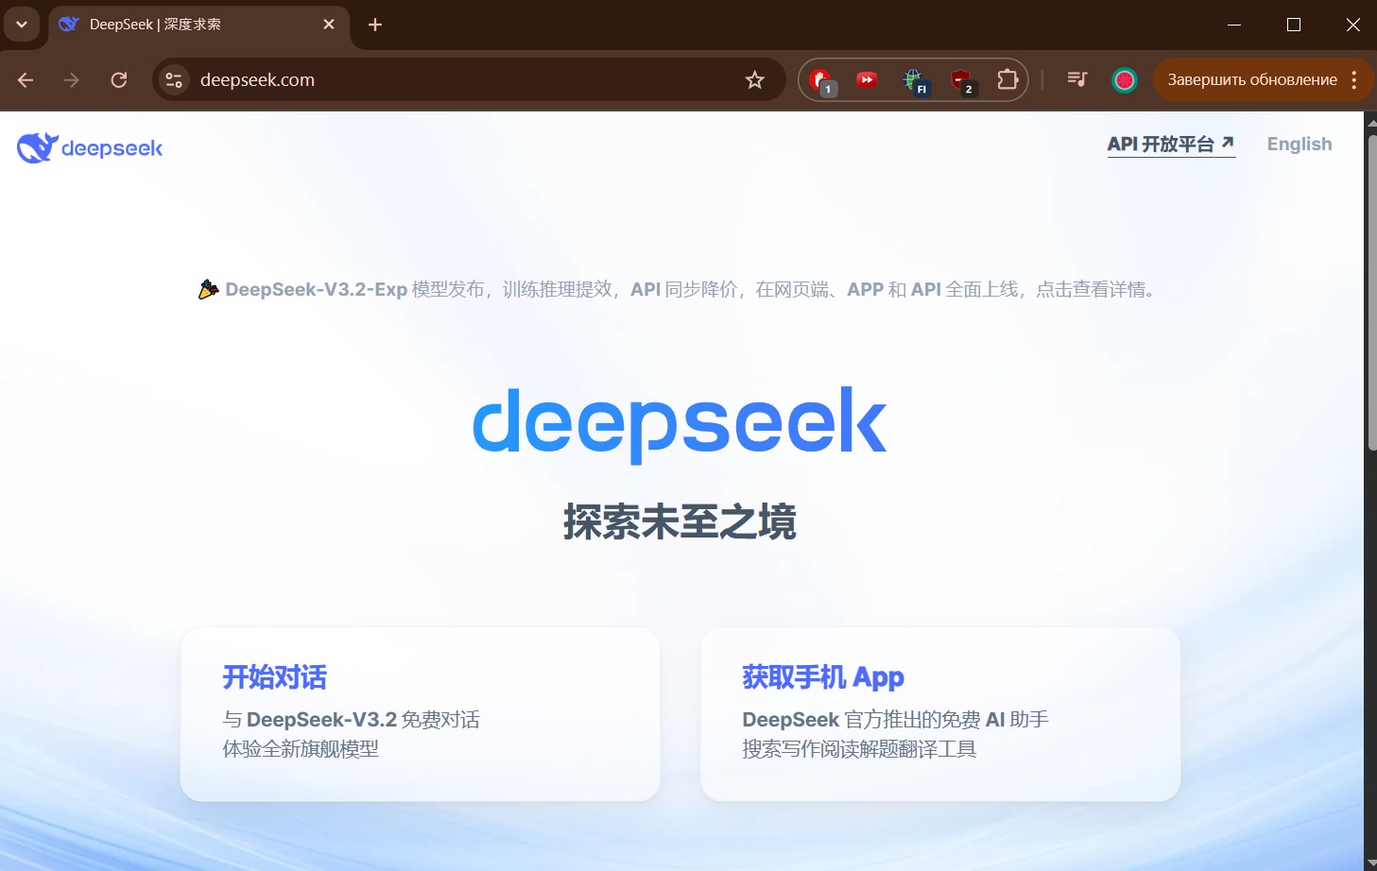Bookmark this page with the star icon
The height and width of the screenshot is (871, 1377).
pyautogui.click(x=754, y=80)
